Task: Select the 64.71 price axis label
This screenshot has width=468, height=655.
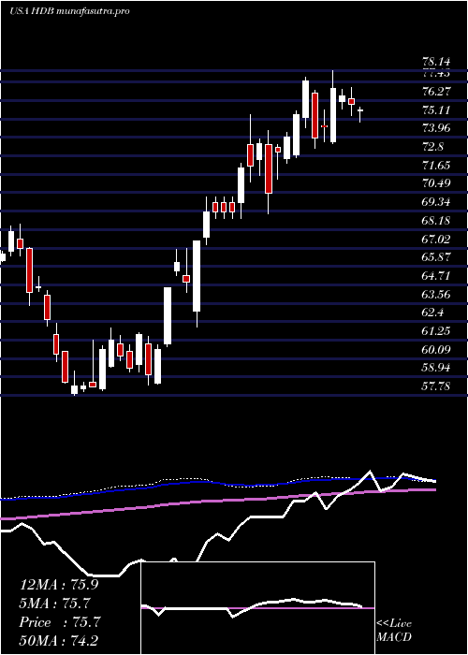Action: (x=437, y=276)
